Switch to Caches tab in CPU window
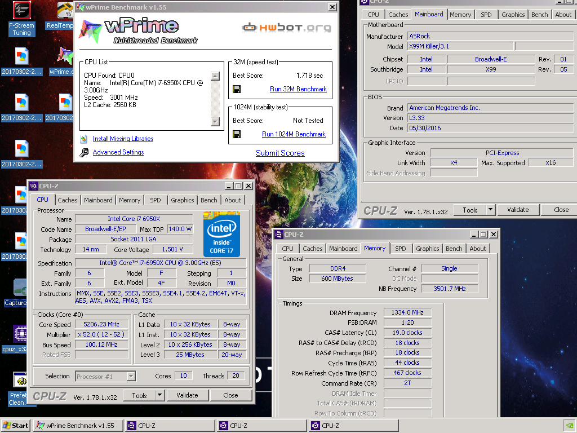Image resolution: width=577 pixels, height=433 pixels. 68,200
